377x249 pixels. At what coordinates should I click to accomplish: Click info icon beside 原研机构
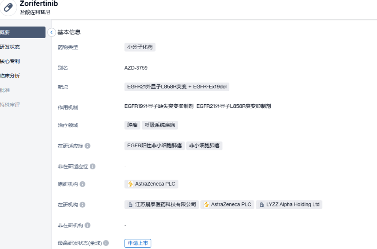tap(83, 184)
